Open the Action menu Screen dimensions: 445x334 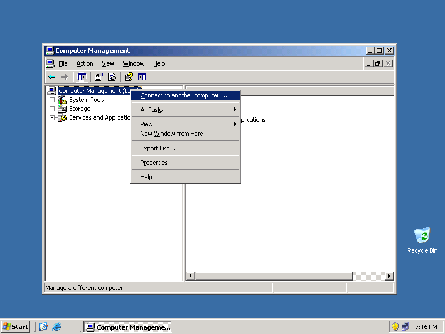(x=85, y=63)
